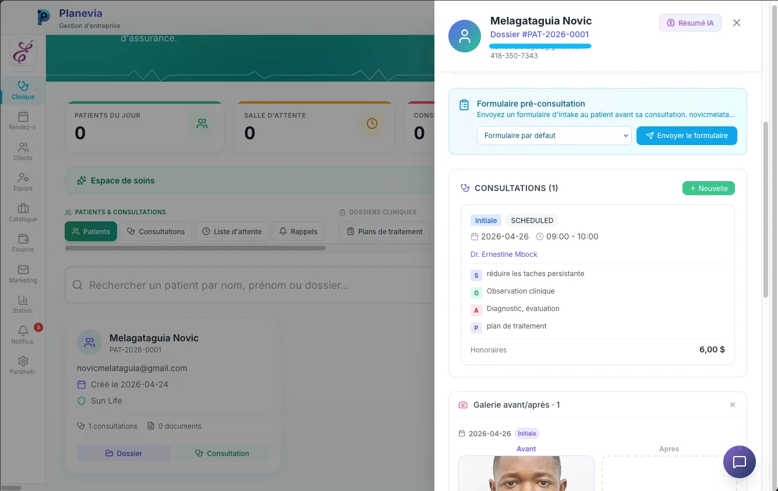Click the empty Apres photo placeholder
The width and height of the screenshot is (778, 491).
click(669, 473)
